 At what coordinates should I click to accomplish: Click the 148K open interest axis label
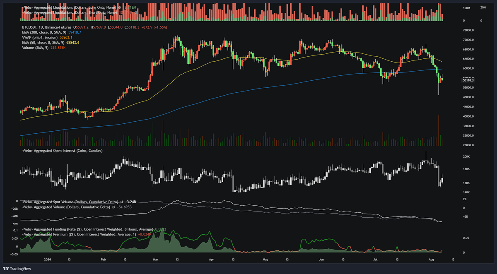[x=466, y=192]
